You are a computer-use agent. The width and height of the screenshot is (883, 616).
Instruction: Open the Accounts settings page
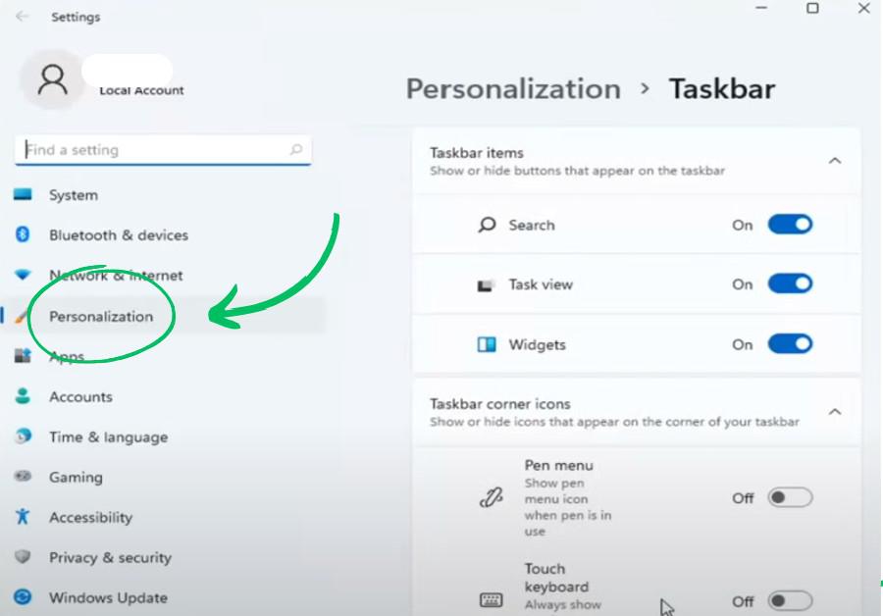pos(80,397)
